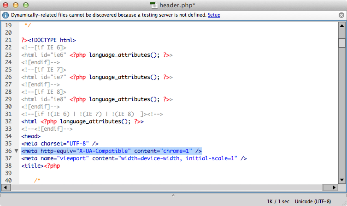Click the viewport meta tag line
347x206 pixels.
click(134, 158)
